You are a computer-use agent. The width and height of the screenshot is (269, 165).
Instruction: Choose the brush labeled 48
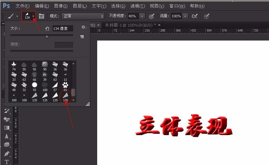pos(14,87)
